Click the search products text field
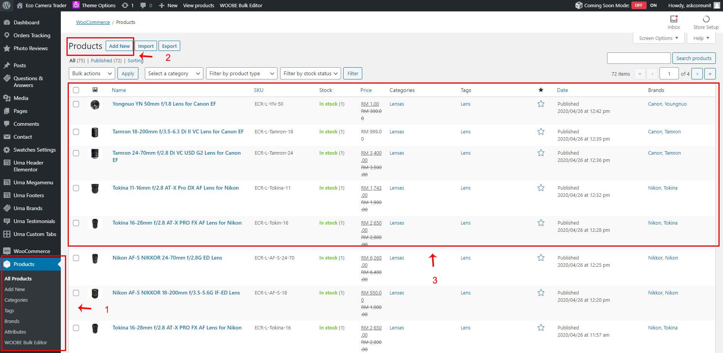723x353 pixels. click(639, 58)
